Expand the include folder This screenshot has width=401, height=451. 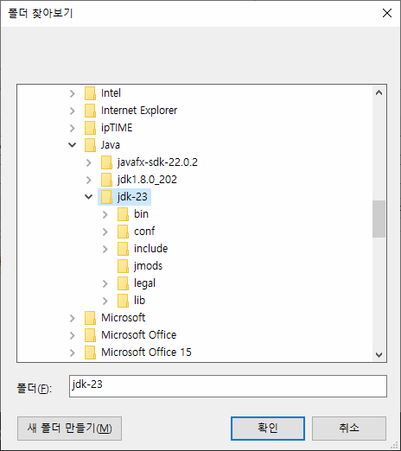(105, 249)
